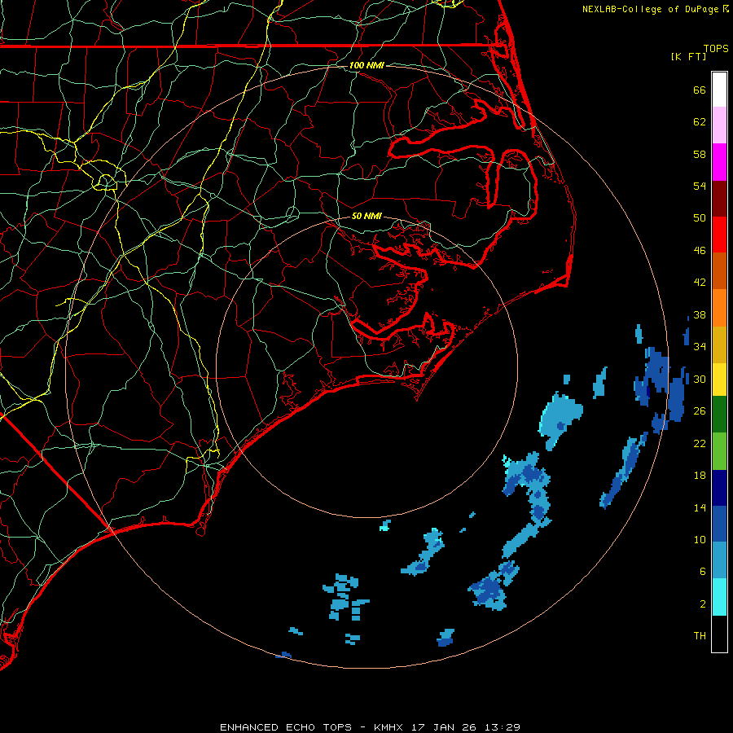The width and height of the screenshot is (733, 733).
Task: Click the light blue 10 K FT legend swatch
Action: point(719,560)
